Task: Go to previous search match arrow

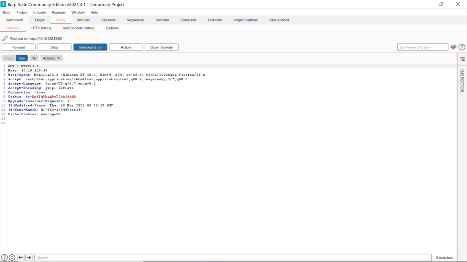Action: (21, 257)
